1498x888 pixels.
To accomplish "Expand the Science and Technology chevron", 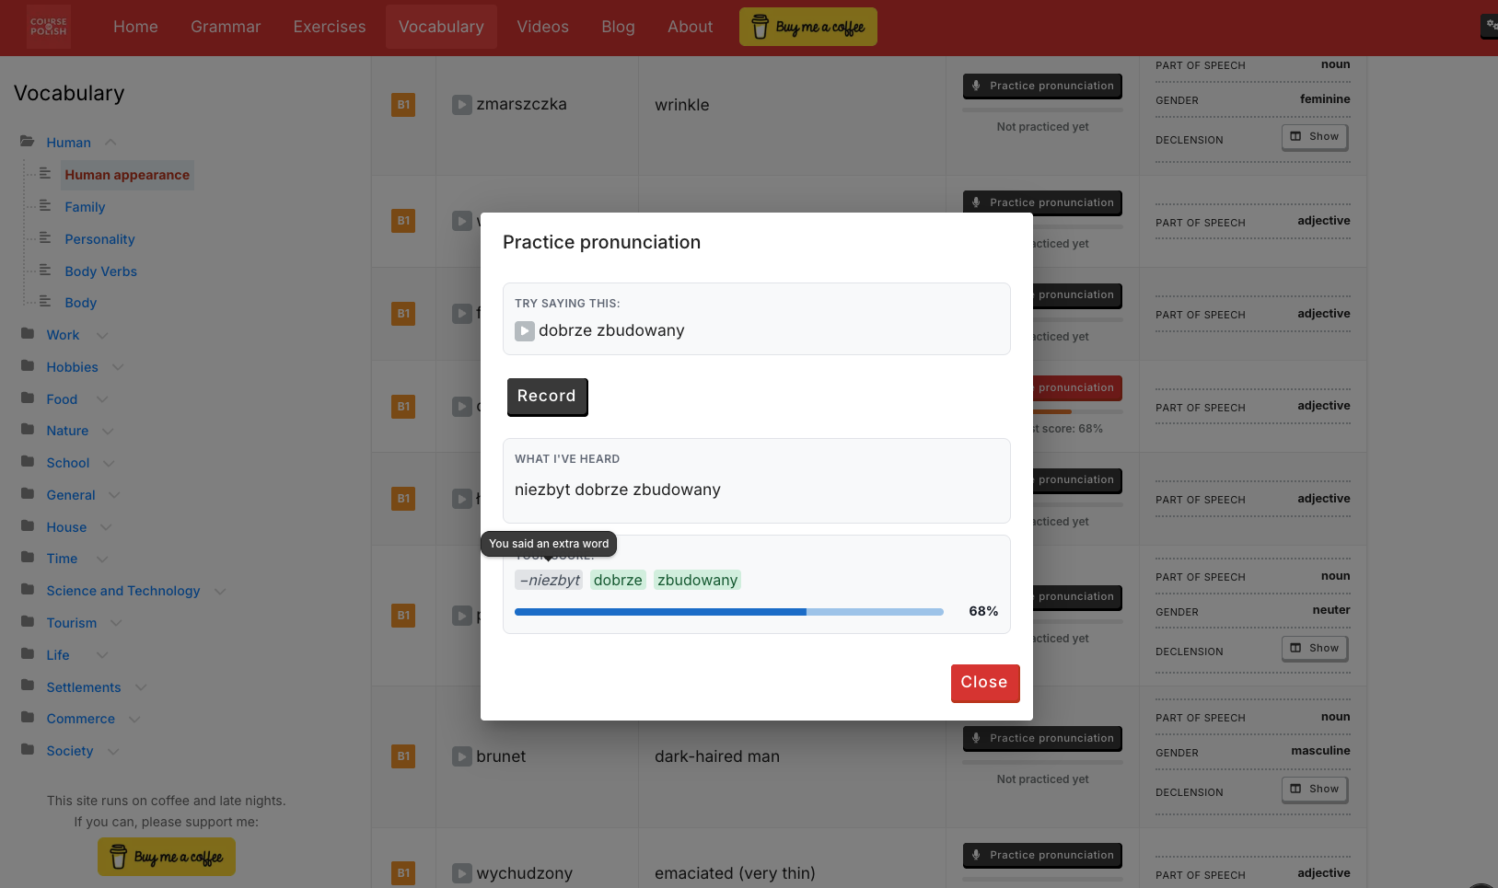I will pyautogui.click(x=220, y=591).
